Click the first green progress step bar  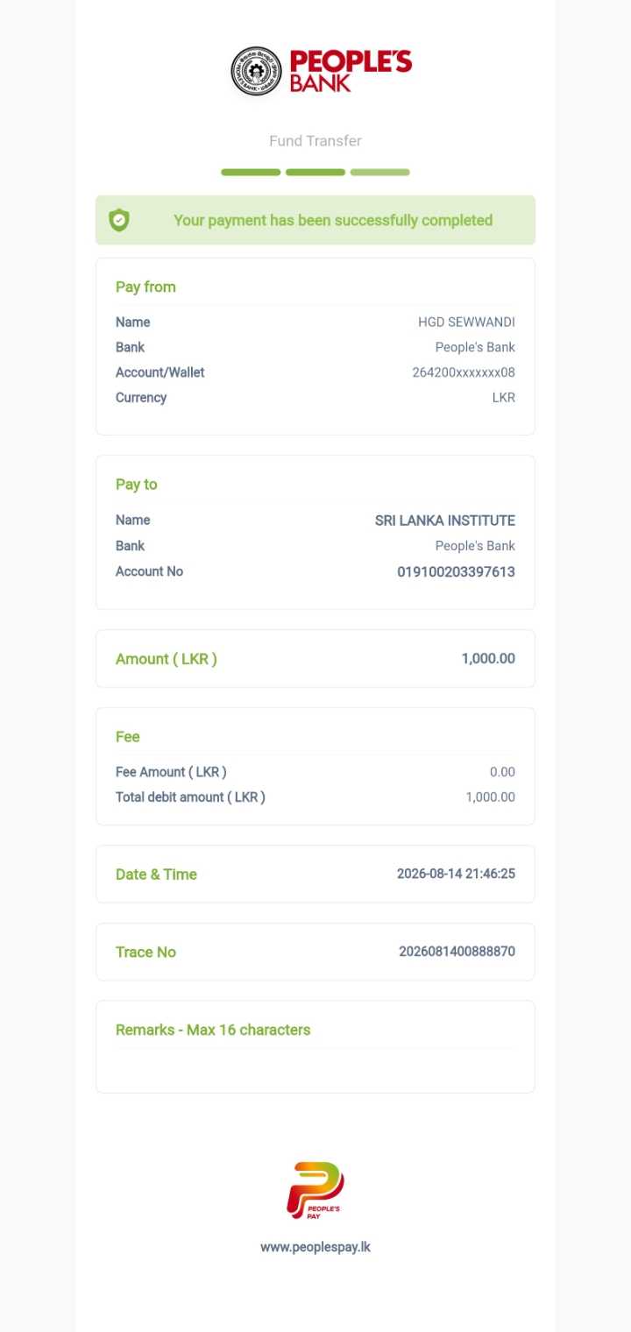tap(251, 173)
